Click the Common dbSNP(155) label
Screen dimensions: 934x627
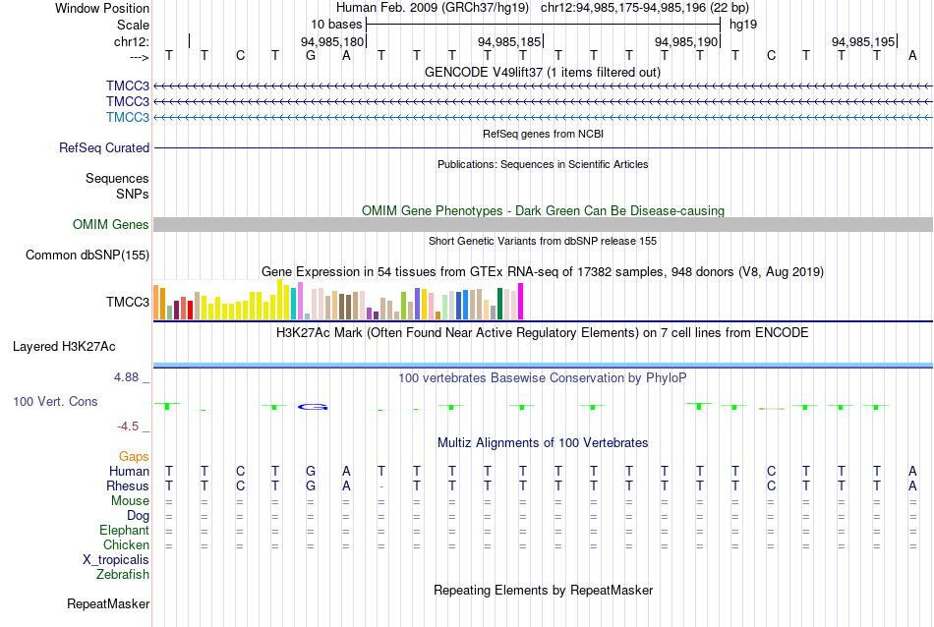(87, 255)
